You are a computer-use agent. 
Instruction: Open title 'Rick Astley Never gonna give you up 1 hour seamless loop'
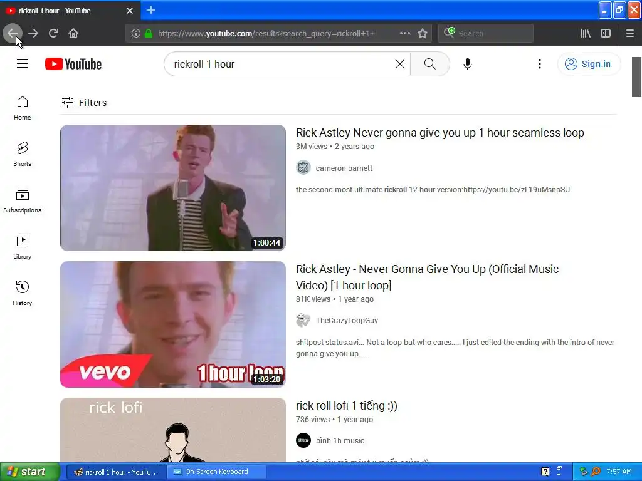[440, 133]
